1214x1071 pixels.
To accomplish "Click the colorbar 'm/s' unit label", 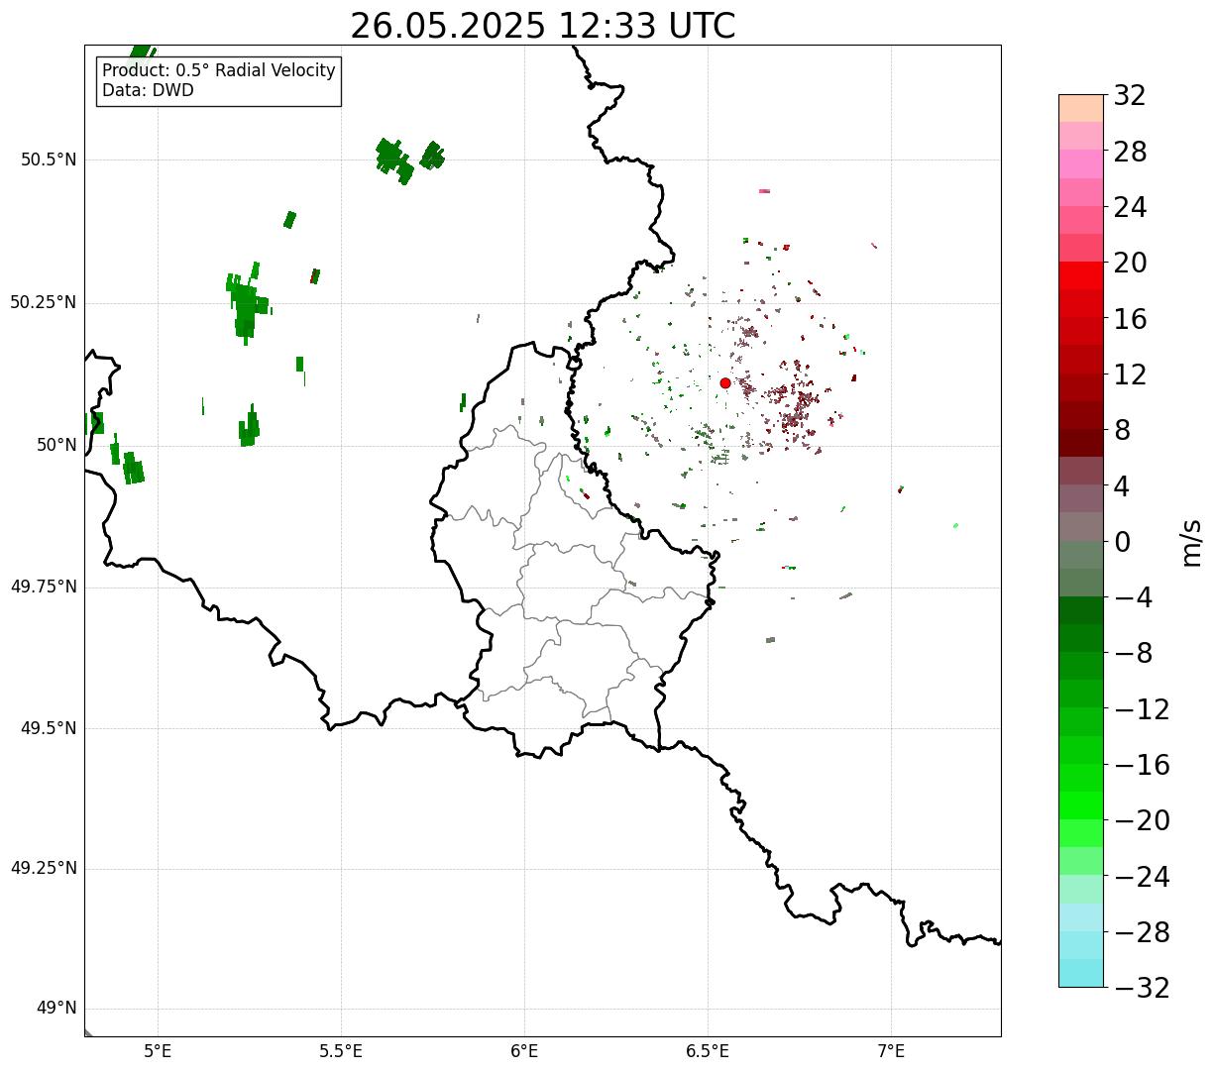I will click(1190, 542).
